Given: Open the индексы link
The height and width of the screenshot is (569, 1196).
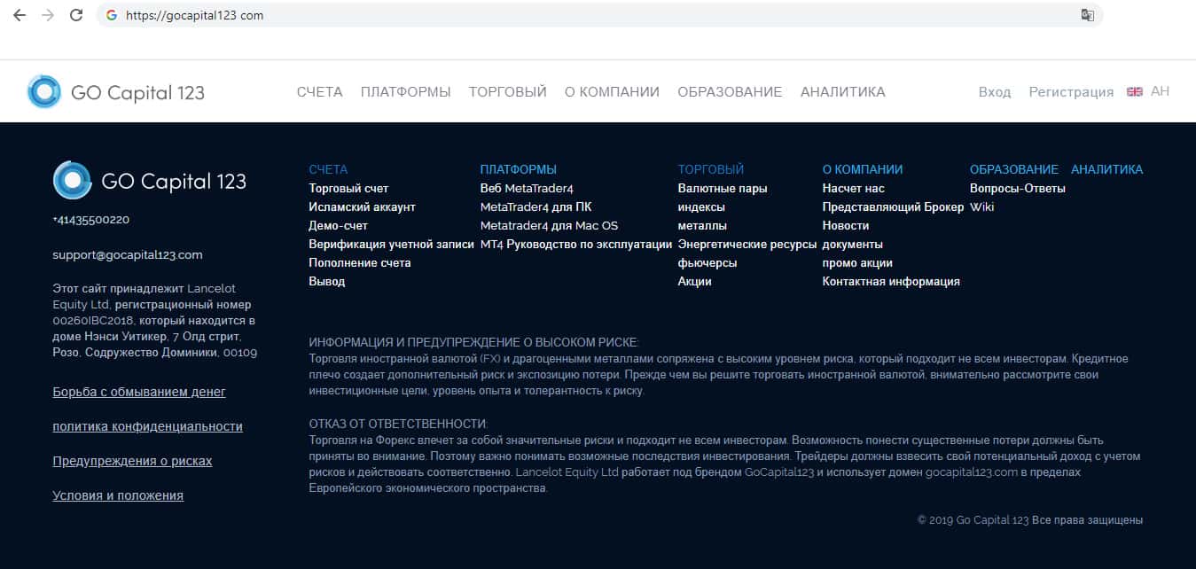Looking at the screenshot, I should (701, 207).
